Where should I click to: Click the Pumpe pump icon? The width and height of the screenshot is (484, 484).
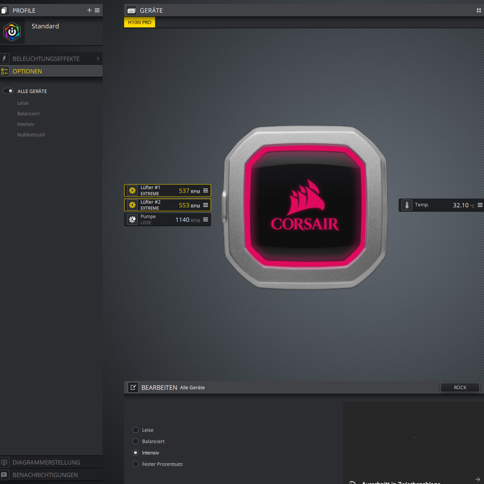[x=132, y=220]
